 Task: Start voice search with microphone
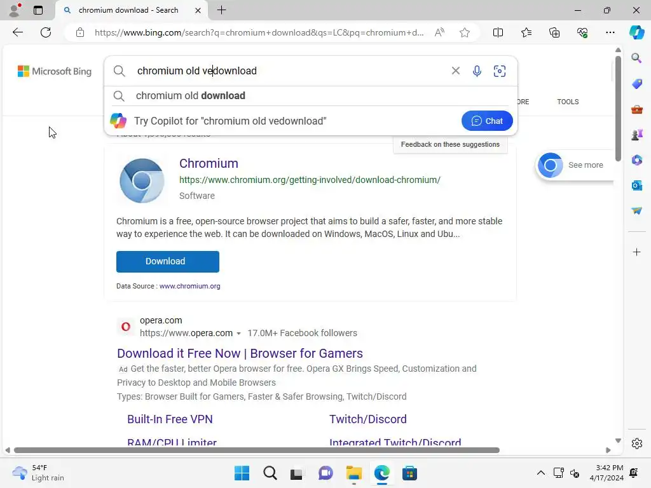[477, 71]
